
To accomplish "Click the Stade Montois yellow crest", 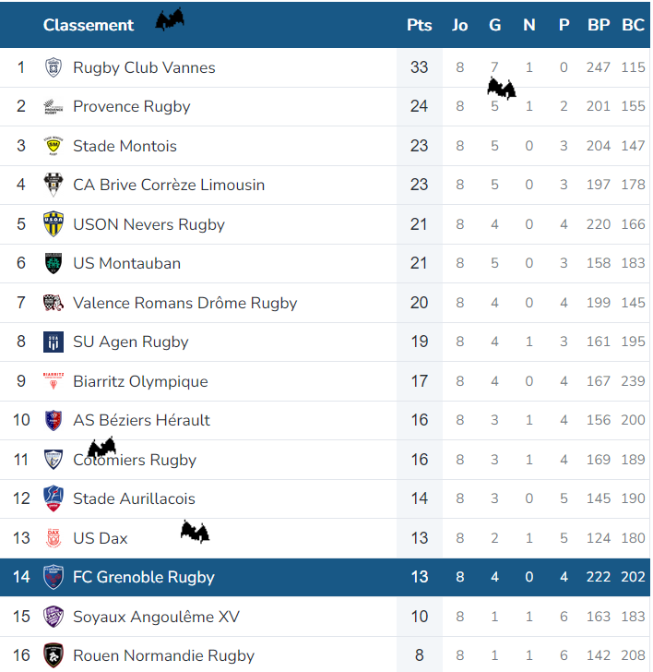I will pyautogui.click(x=53, y=146).
